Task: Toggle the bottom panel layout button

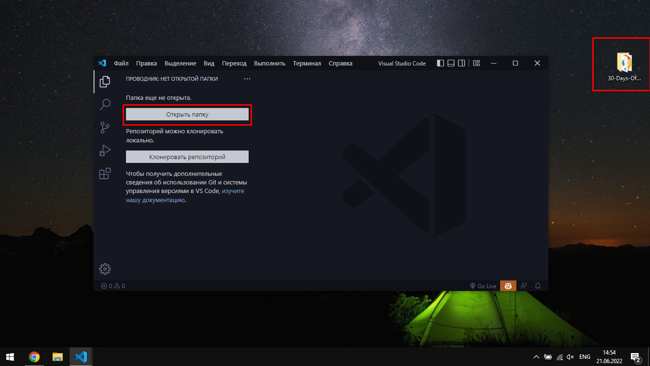Action: coord(451,63)
